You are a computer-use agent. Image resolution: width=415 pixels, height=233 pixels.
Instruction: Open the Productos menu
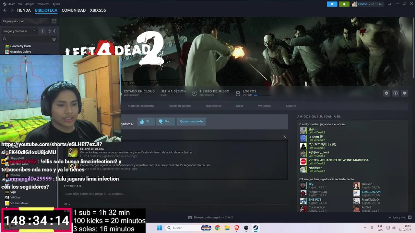coord(43,4)
